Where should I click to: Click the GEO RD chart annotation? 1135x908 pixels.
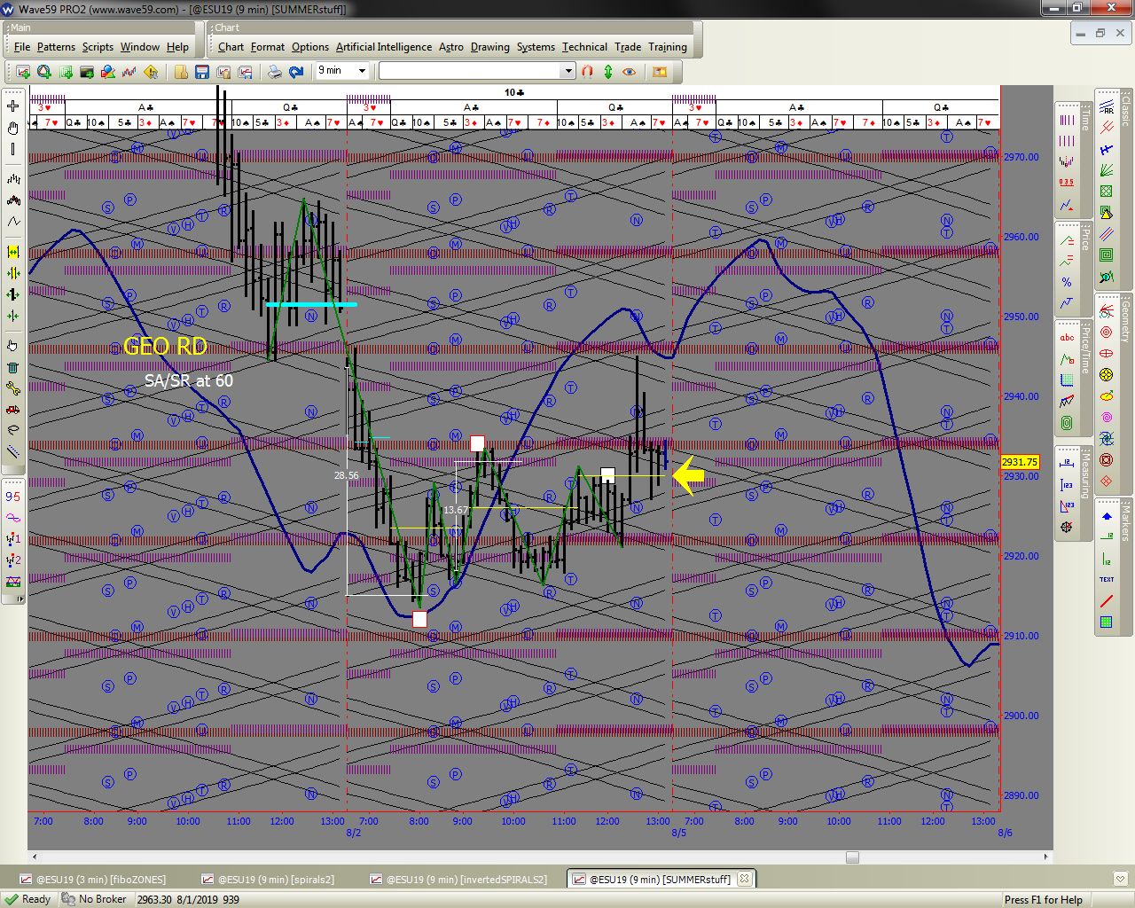point(166,346)
